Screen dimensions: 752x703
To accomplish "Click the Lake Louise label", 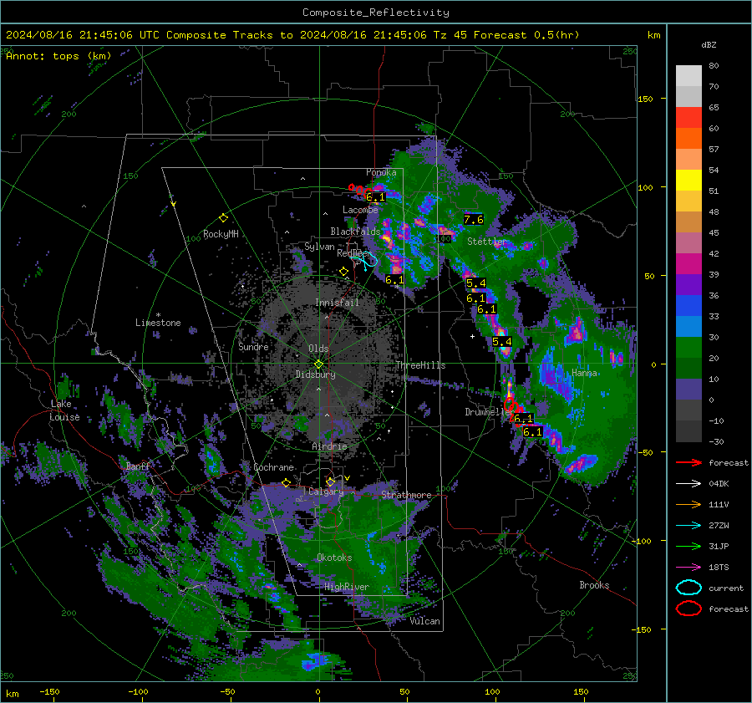I will [x=64, y=410].
